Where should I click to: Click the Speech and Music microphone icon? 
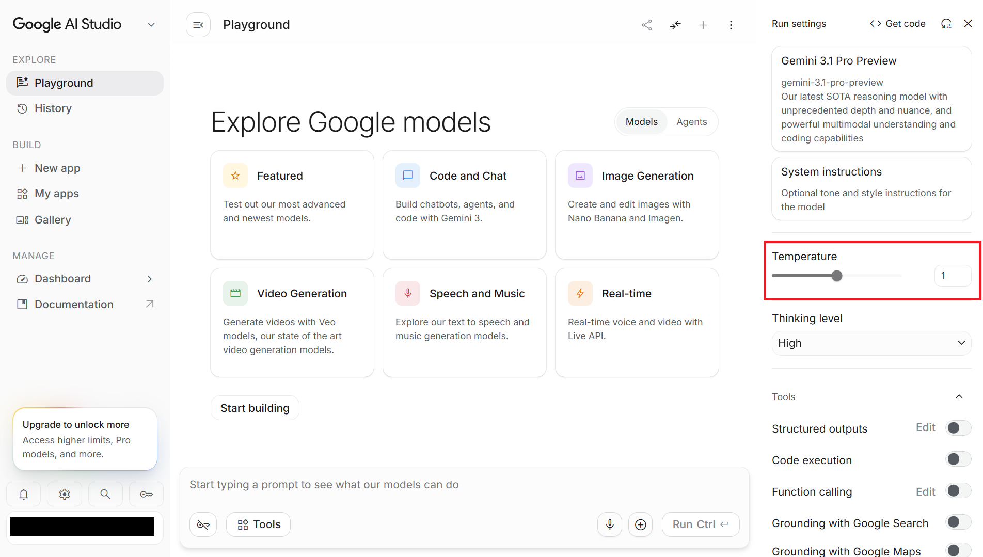click(x=408, y=293)
